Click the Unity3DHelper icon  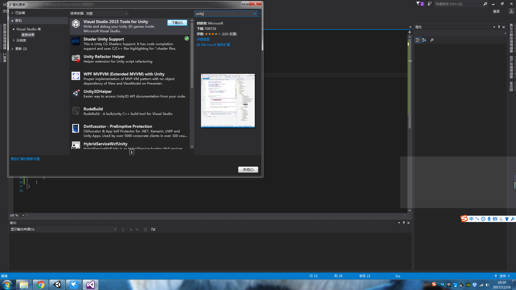pos(76,93)
